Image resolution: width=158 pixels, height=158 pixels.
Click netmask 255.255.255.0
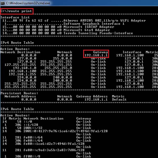point(58,68)
